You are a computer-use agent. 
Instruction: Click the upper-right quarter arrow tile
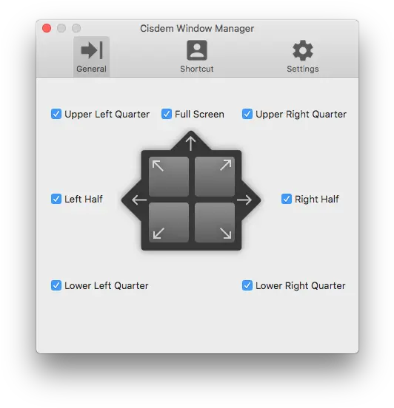tap(215, 177)
